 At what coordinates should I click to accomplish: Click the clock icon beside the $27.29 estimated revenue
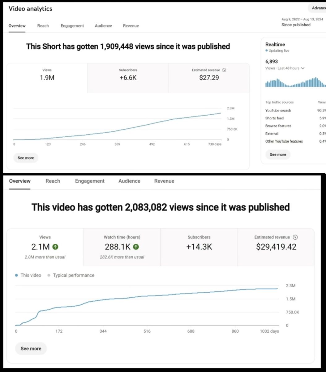coord(224,70)
